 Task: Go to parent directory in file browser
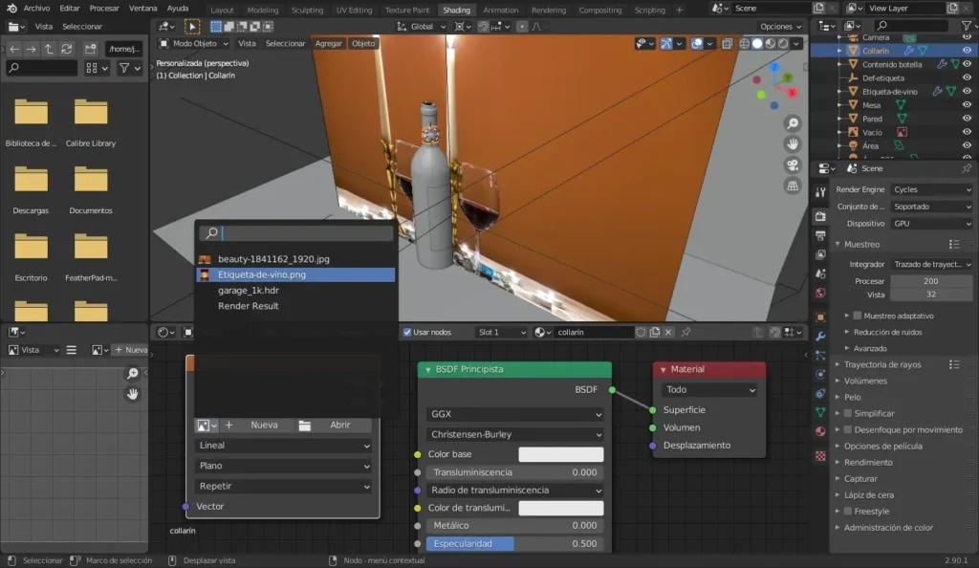(49, 49)
